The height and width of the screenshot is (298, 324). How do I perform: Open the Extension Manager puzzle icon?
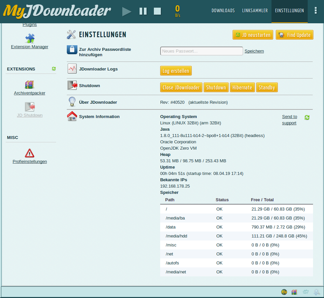point(30,38)
